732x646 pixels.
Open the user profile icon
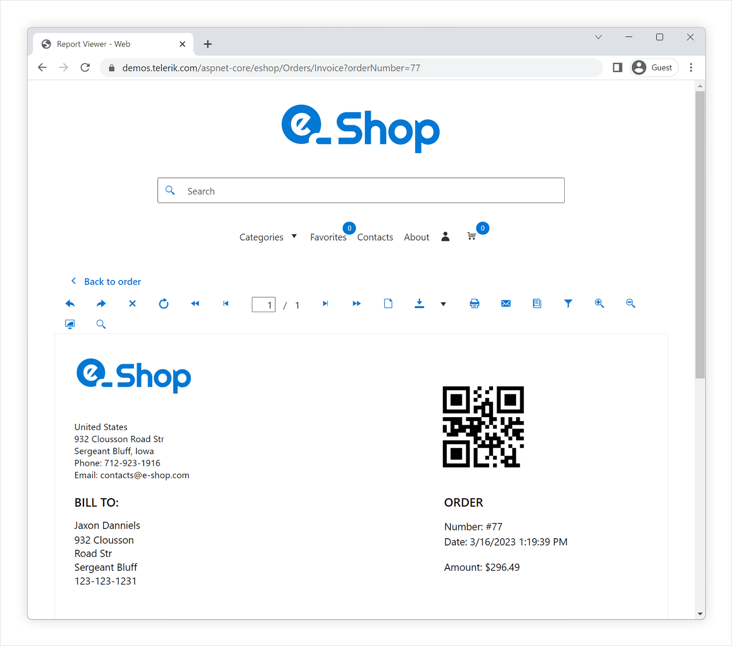(445, 236)
